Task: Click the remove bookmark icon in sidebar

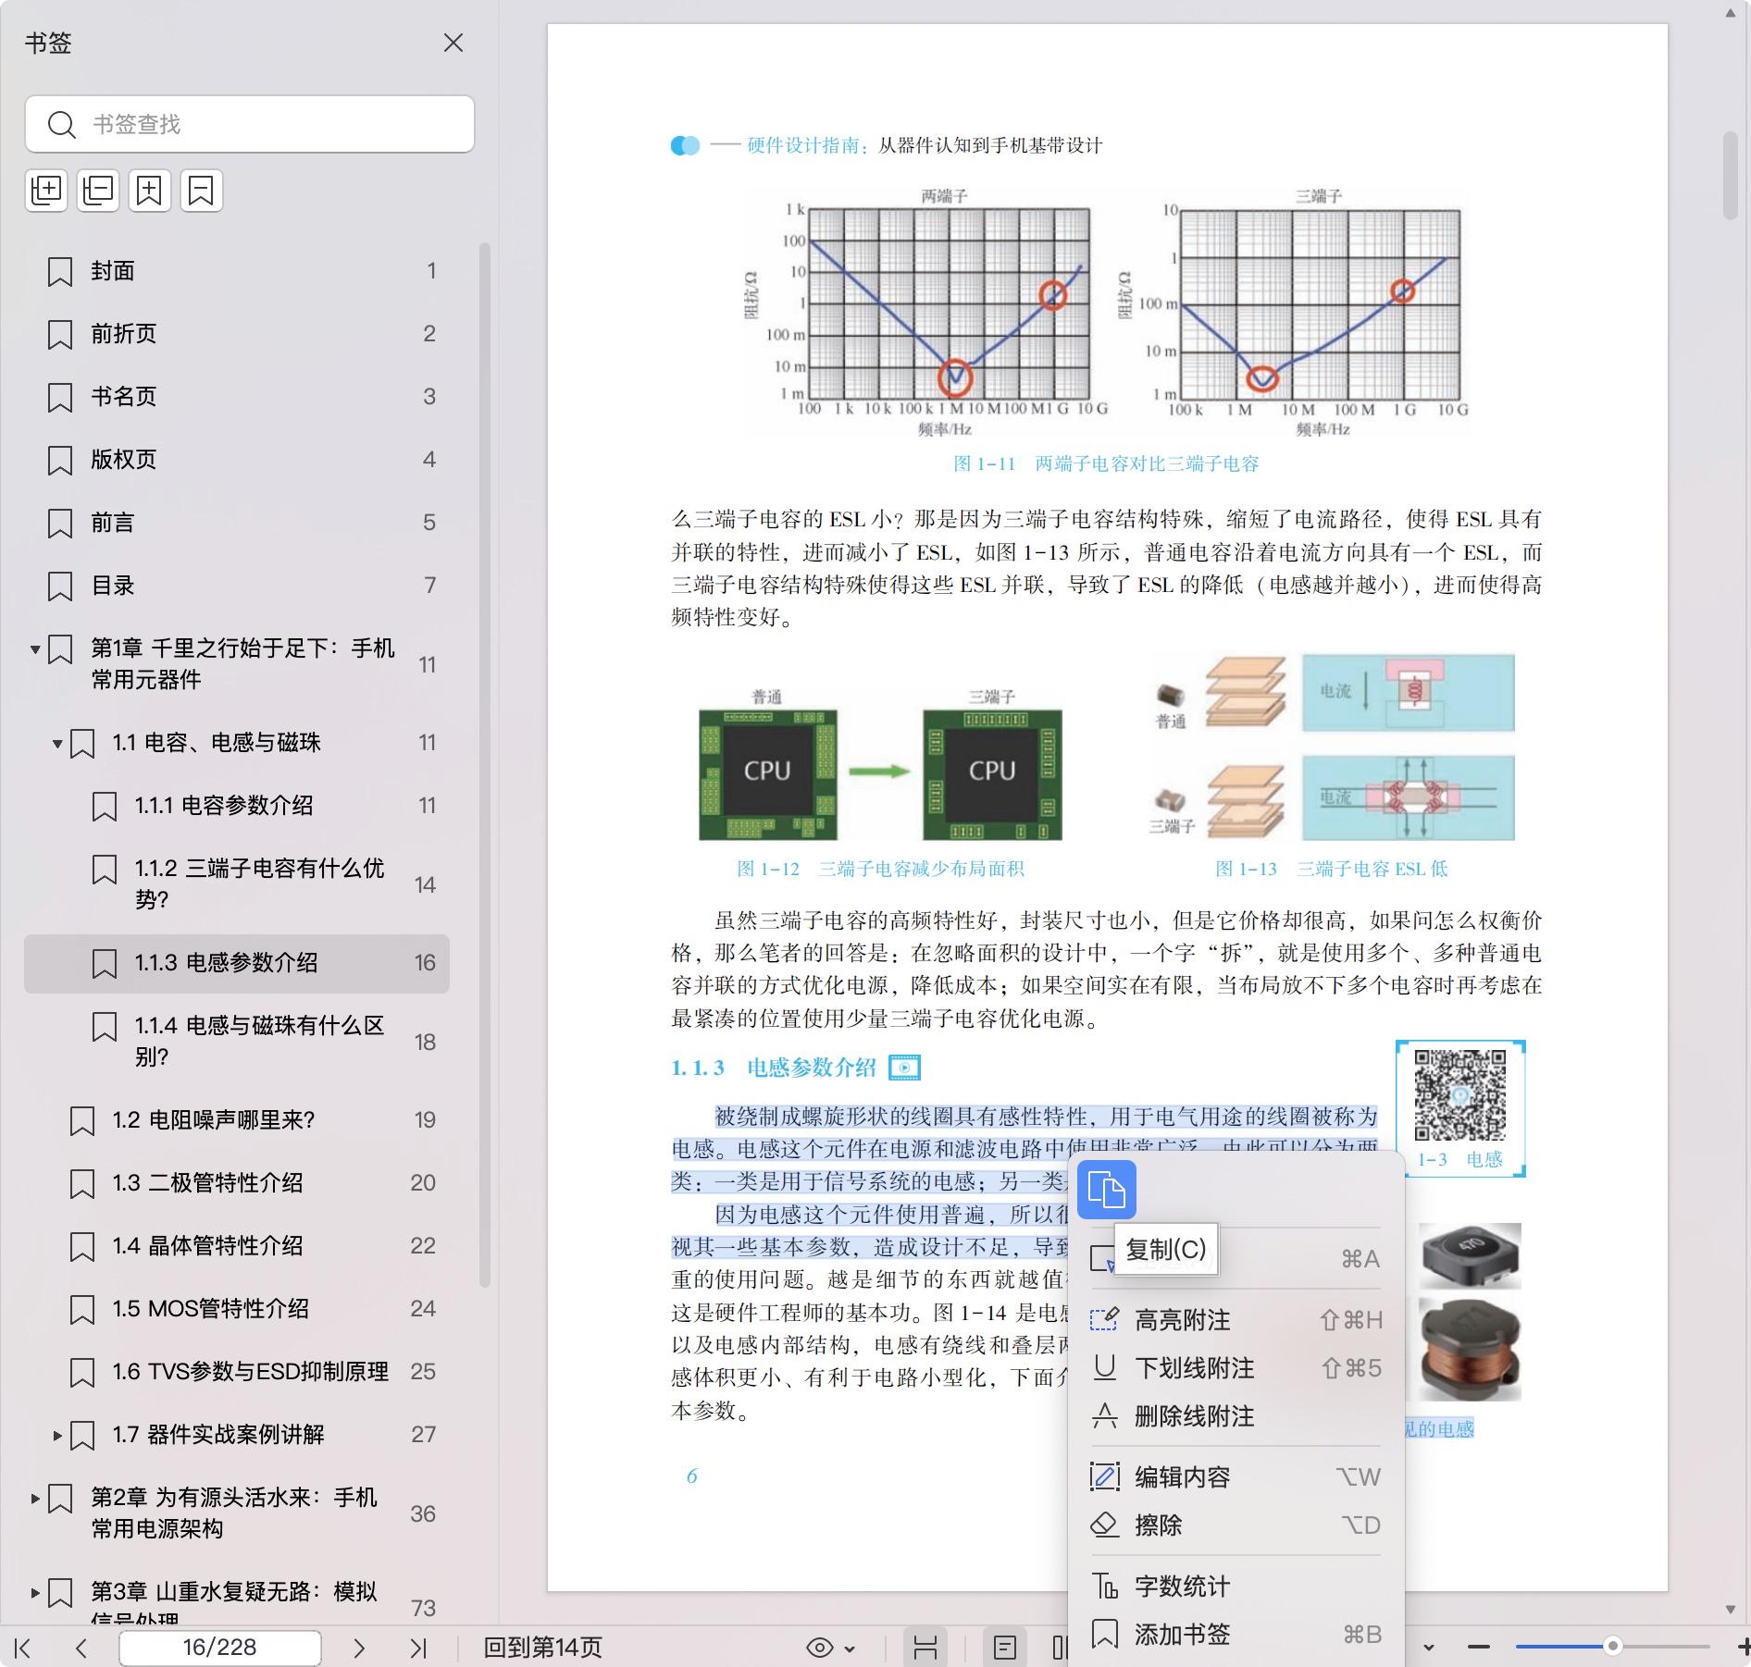Action: coord(201,191)
